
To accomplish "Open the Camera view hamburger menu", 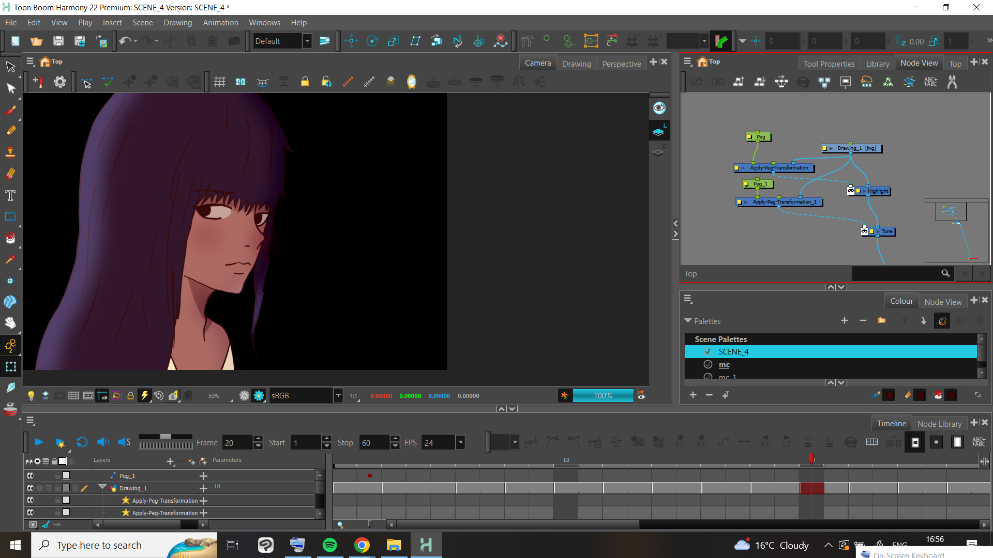I will 31,62.
